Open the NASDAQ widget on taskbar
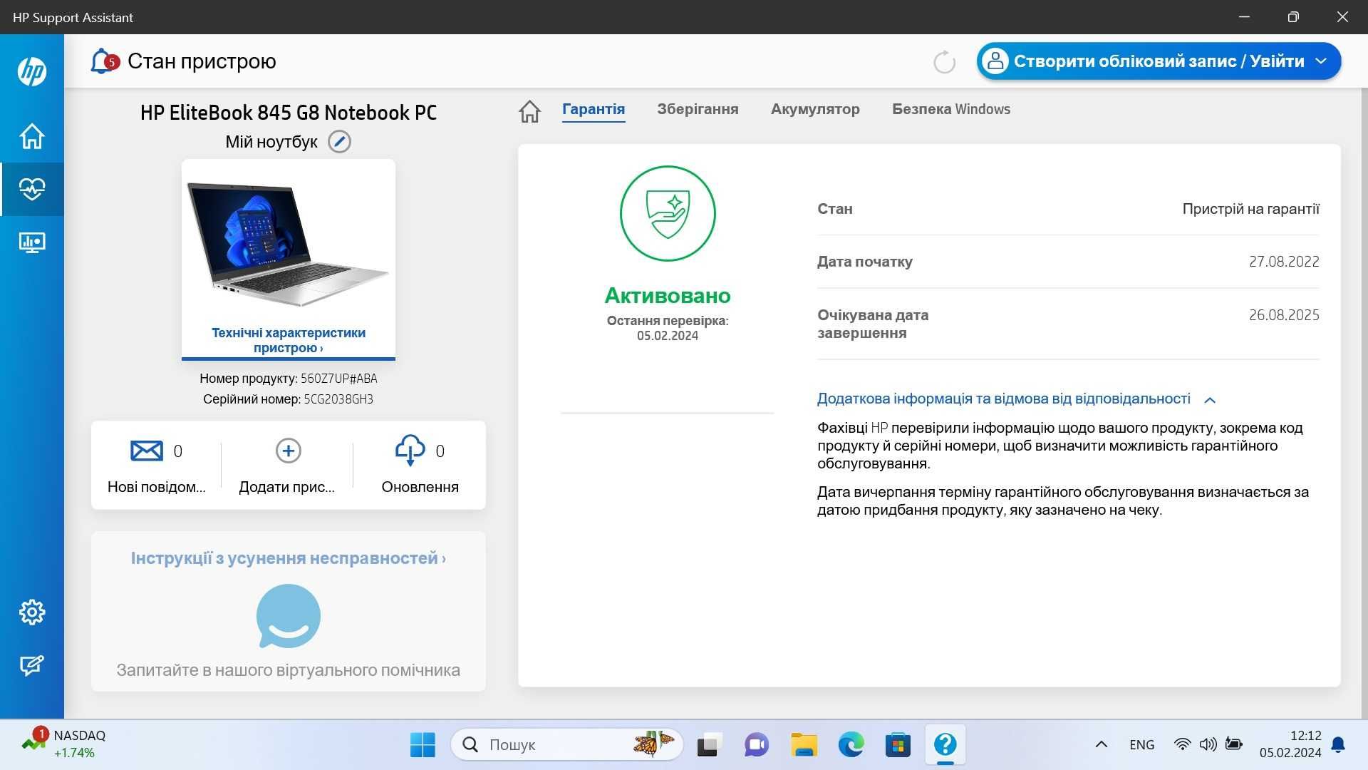This screenshot has height=770, width=1368. [64, 744]
